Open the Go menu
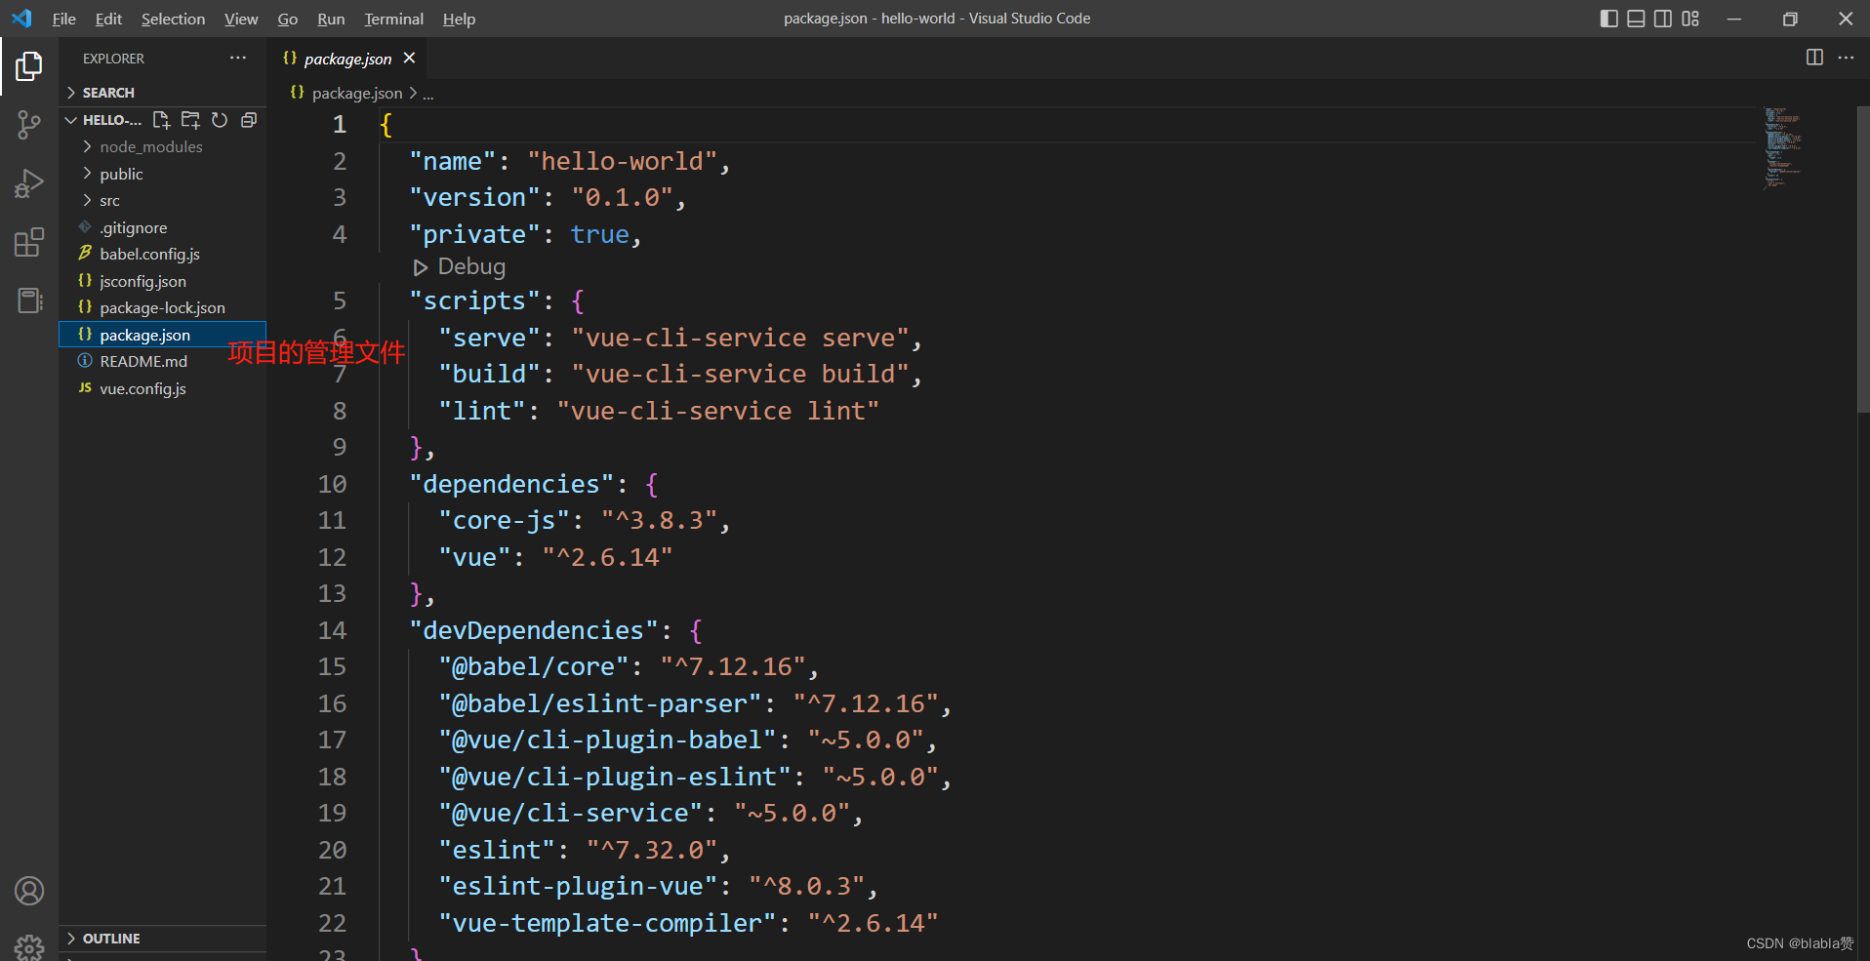 (287, 19)
